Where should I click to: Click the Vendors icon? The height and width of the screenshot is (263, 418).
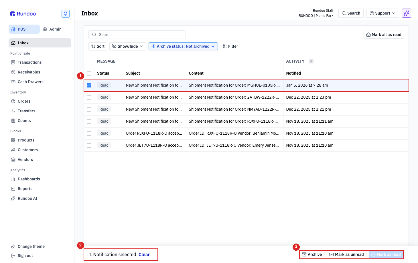pyautogui.click(x=13, y=160)
